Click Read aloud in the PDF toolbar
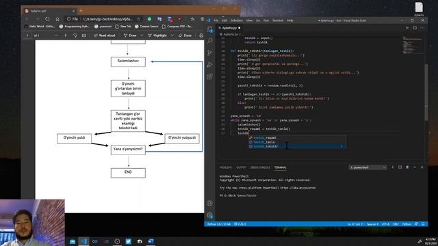 [x=104, y=36]
